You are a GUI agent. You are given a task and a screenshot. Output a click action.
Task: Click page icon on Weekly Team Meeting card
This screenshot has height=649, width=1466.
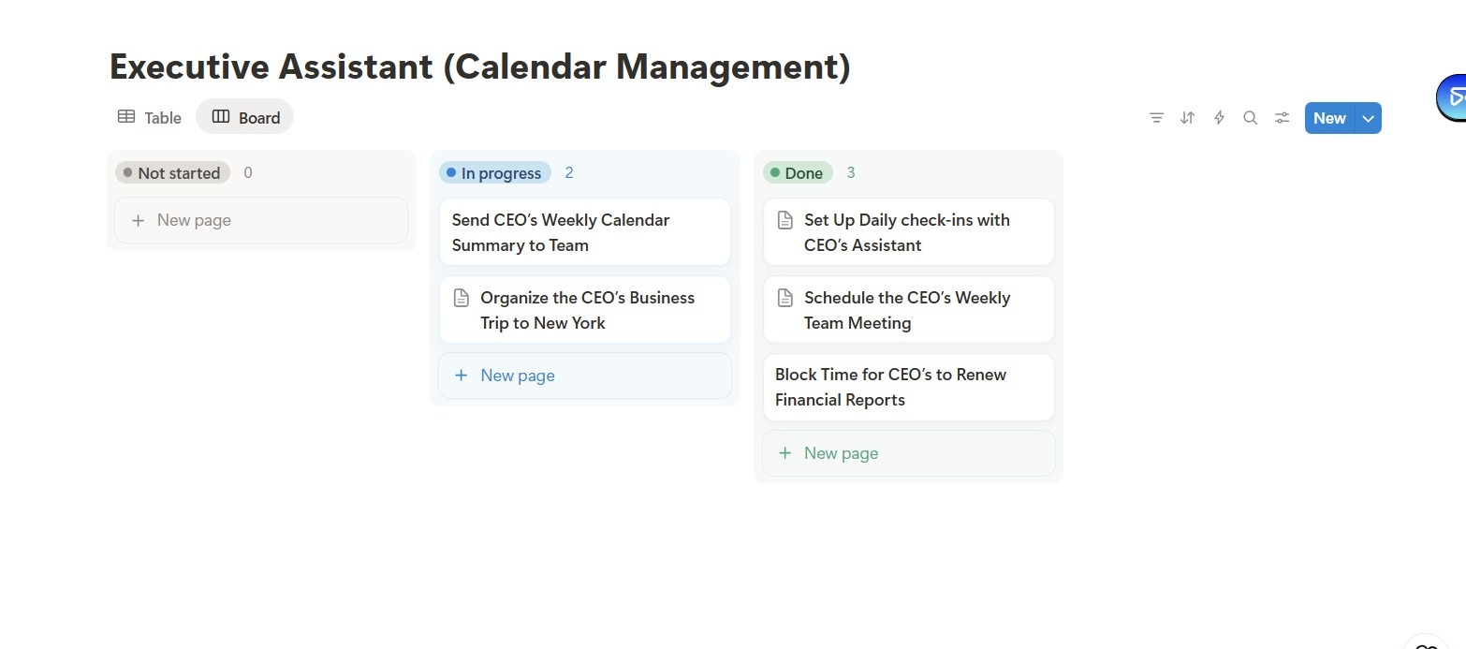[x=784, y=298]
